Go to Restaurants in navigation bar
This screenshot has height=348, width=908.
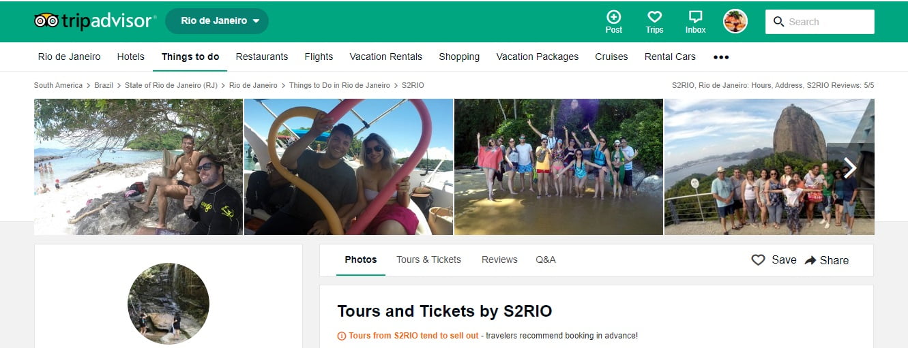point(262,57)
